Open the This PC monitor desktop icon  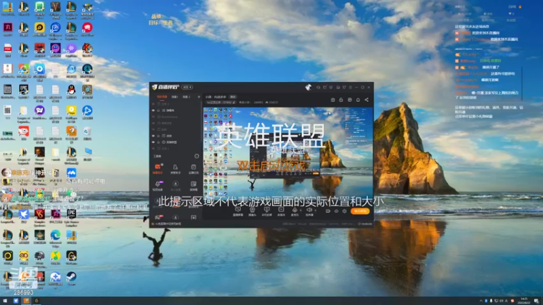[x=88, y=154]
